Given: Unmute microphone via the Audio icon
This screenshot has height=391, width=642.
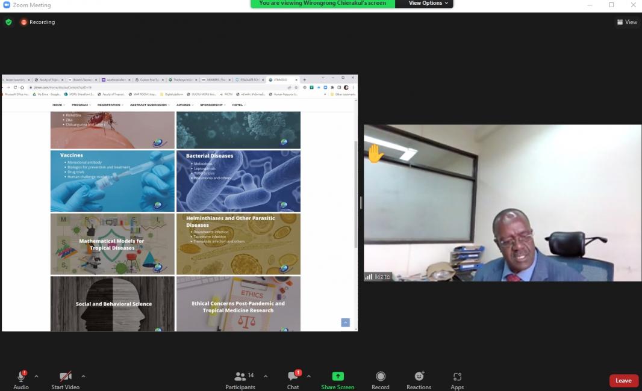Looking at the screenshot, I should 21,376.
